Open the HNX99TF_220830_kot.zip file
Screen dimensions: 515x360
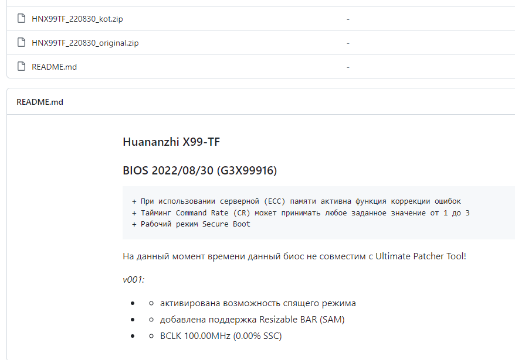80,18
